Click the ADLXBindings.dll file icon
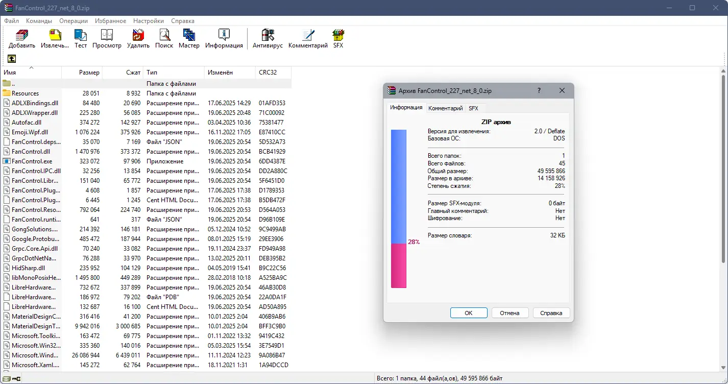Screen dimensions: 728x384 pos(7,103)
